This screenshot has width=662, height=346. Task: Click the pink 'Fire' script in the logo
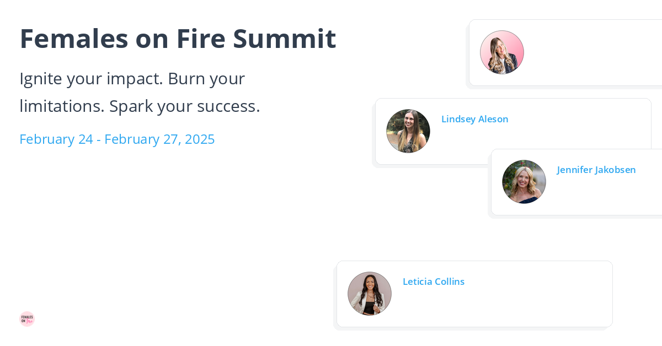tap(29, 321)
